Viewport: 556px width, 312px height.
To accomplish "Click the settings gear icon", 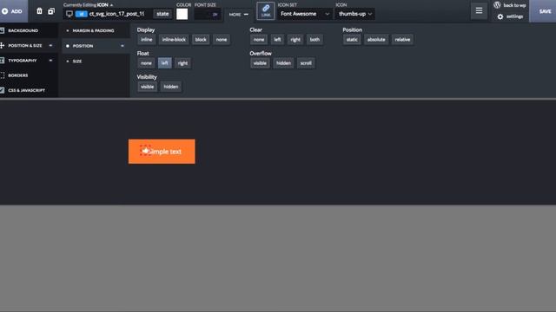I will 500,16.
